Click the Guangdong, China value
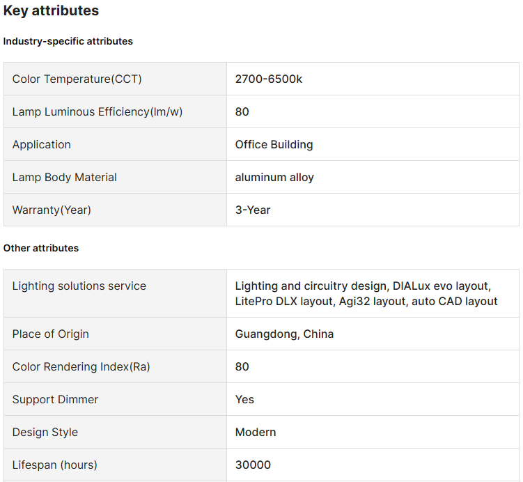 click(284, 334)
